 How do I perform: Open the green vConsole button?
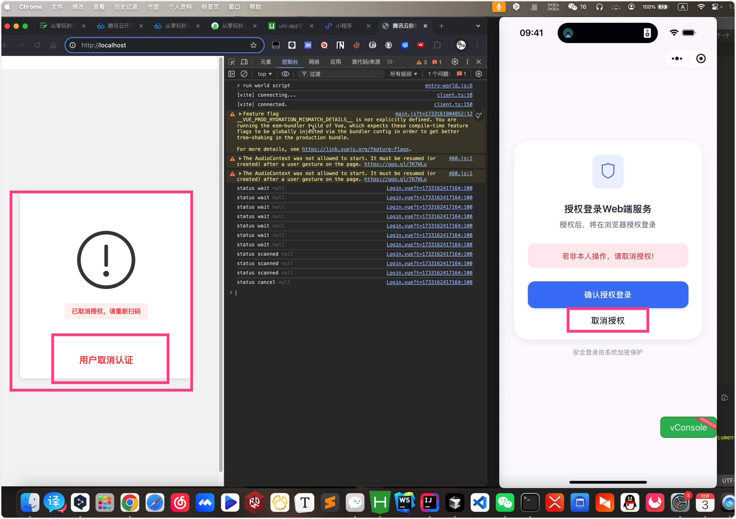pos(688,427)
